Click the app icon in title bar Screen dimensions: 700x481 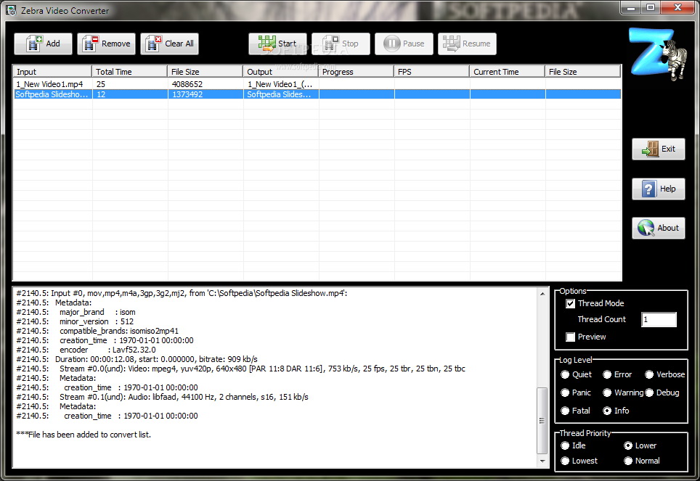pos(11,10)
